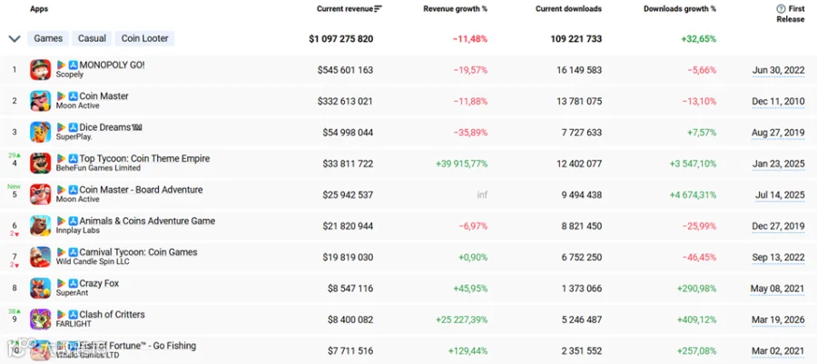Image resolution: width=817 pixels, height=364 pixels.
Task: Click the Revenue growth % column header
Action: (456, 9)
